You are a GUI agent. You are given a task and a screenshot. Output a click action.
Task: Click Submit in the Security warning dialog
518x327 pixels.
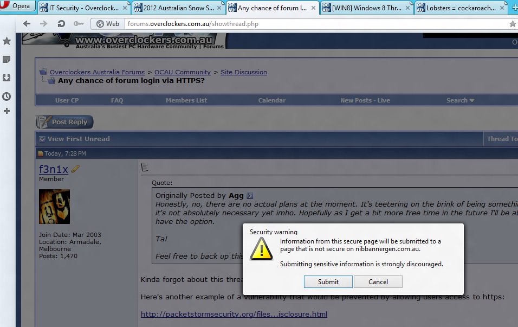(x=328, y=281)
